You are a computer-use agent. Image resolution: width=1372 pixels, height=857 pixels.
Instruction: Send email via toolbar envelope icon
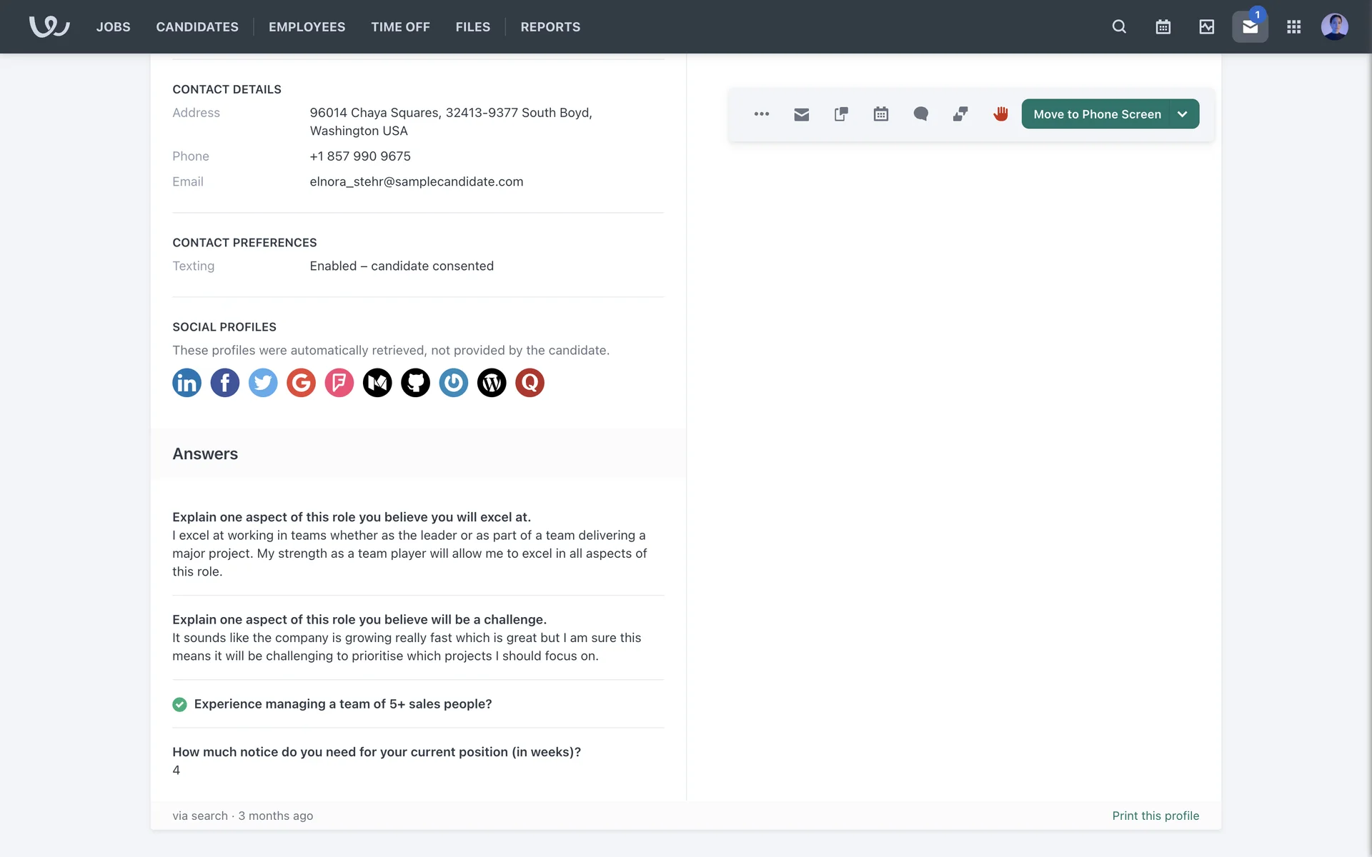[801, 114]
